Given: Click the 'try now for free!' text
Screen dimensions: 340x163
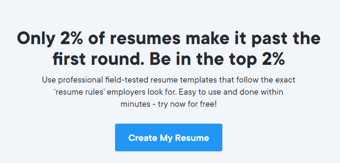Looking at the screenshot, I should click(x=187, y=105).
